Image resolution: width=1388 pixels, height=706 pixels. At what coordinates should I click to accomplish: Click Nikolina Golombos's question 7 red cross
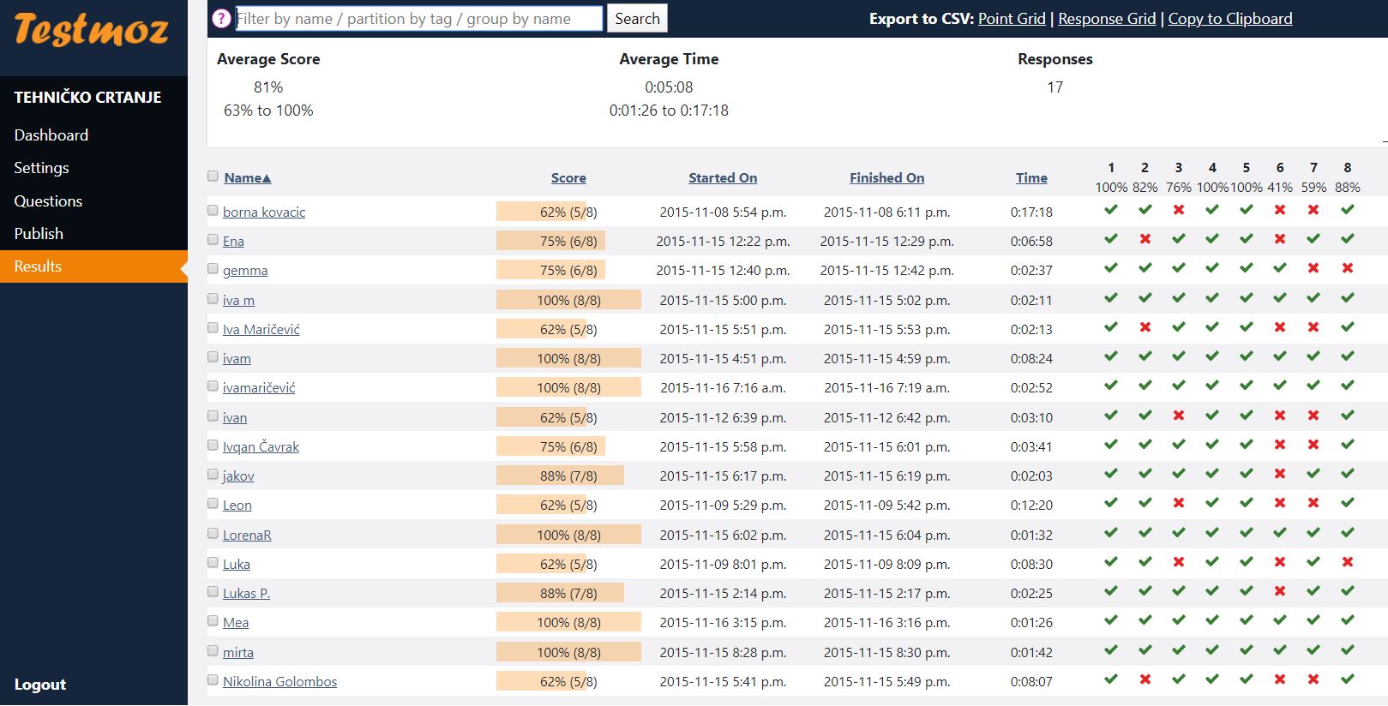coord(1313,679)
